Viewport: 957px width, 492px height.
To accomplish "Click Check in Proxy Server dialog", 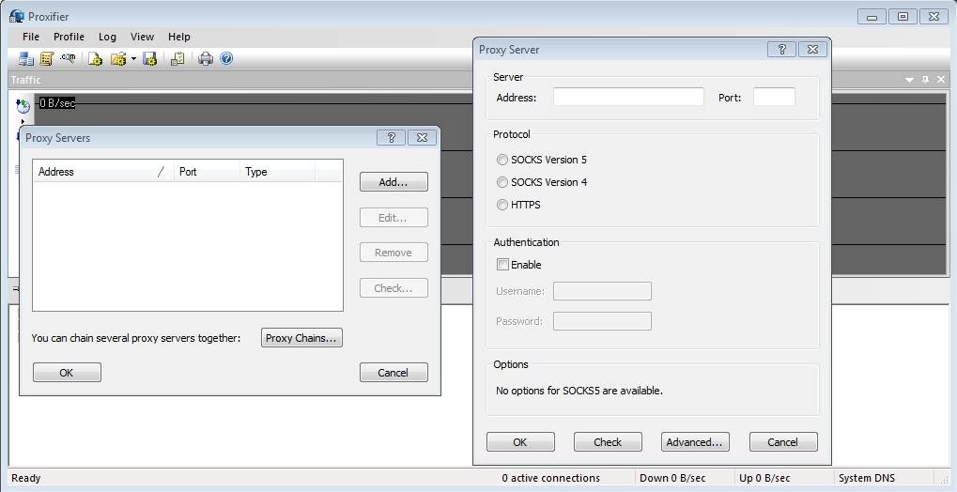I will pyautogui.click(x=608, y=442).
